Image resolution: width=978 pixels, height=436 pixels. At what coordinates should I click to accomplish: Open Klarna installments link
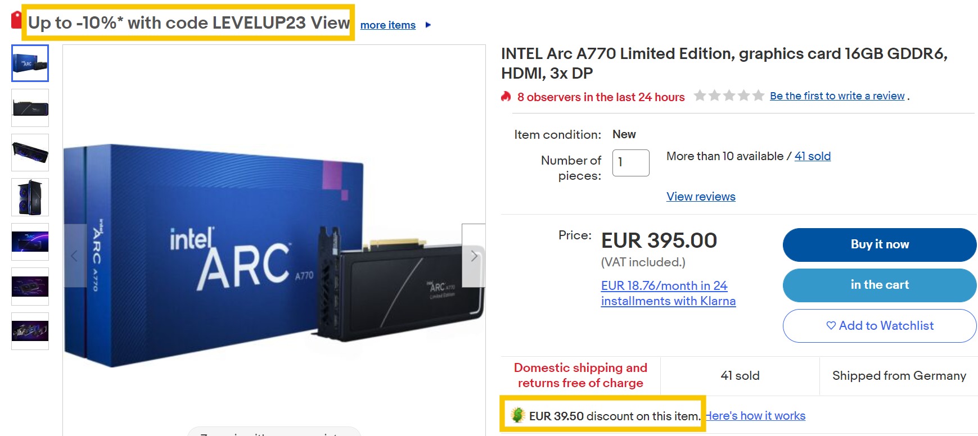(668, 293)
